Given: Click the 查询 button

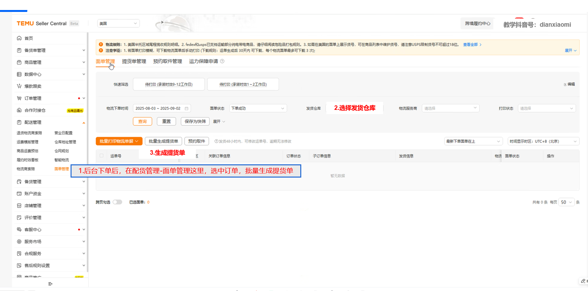Looking at the screenshot, I should (x=142, y=121).
